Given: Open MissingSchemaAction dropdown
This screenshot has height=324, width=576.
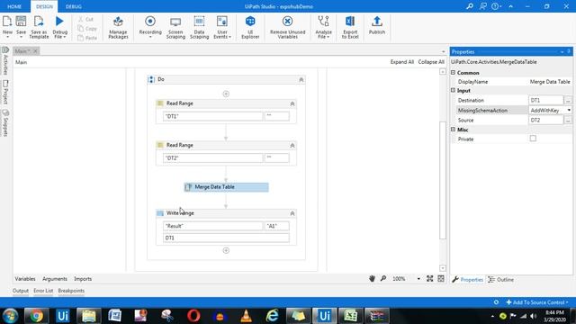Looking at the screenshot, I should [x=569, y=110].
